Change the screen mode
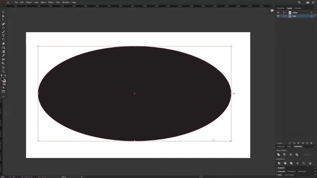 point(3,91)
